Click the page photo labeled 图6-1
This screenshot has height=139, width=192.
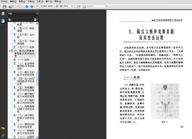point(165,101)
